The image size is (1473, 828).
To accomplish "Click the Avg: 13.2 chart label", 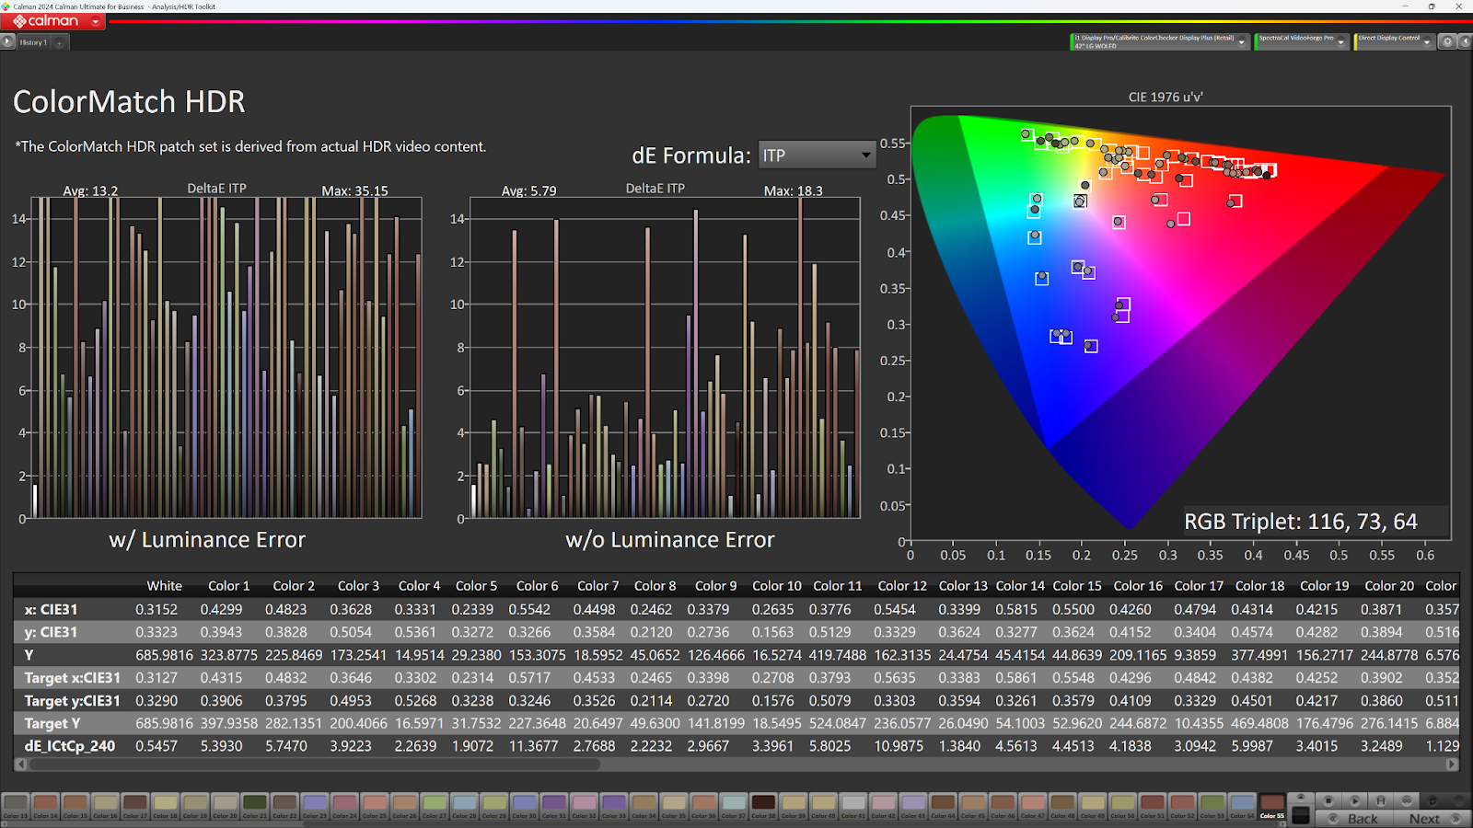I will click(90, 191).
